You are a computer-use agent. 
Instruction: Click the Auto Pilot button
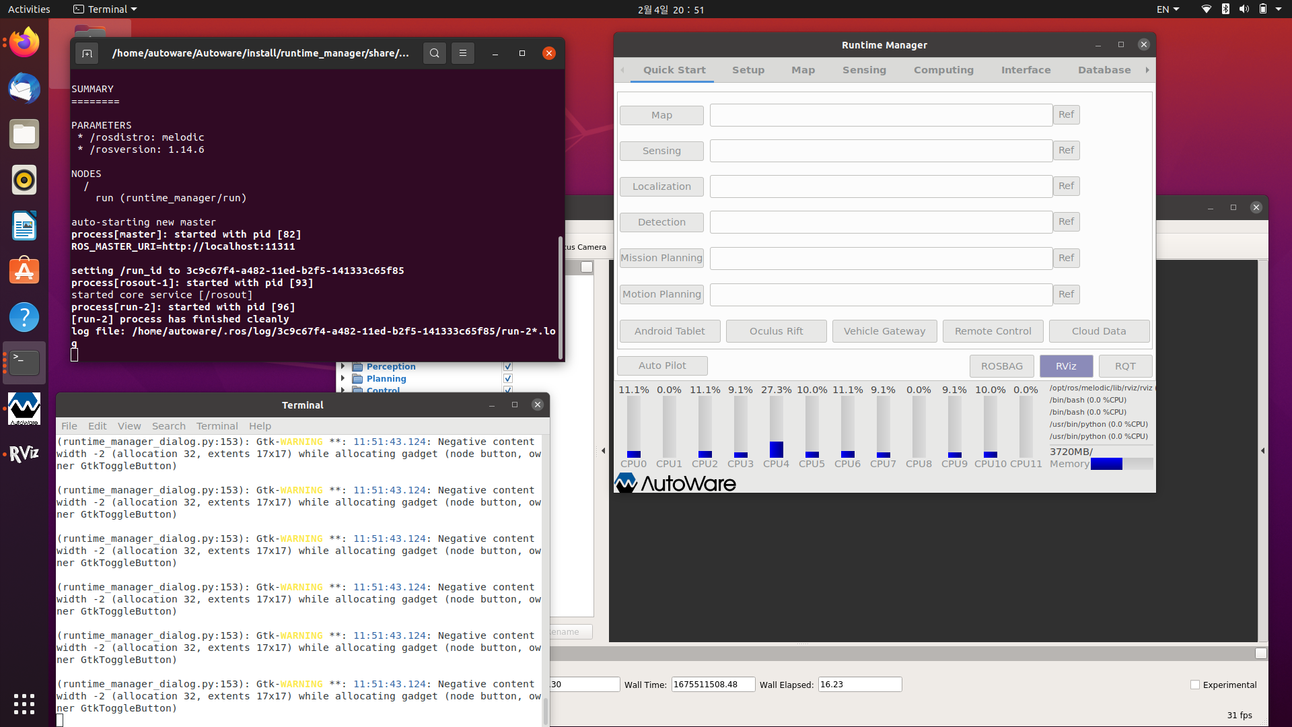[x=662, y=366]
